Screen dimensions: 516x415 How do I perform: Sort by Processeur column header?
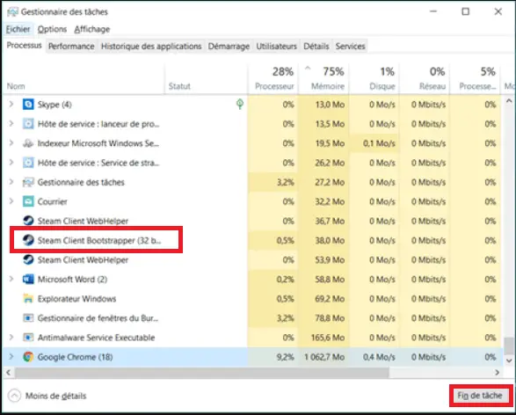273,79
